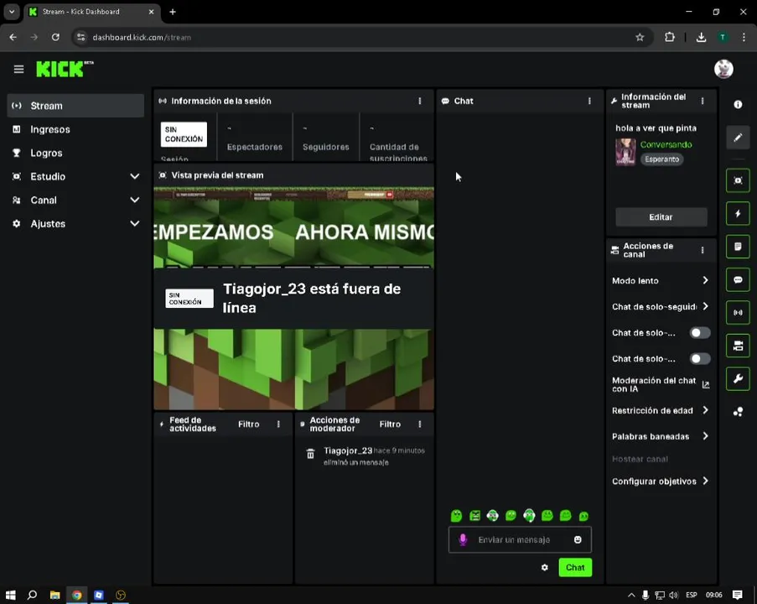Open File Explorer from the taskbar
Screen dimensions: 757x604
point(54,595)
